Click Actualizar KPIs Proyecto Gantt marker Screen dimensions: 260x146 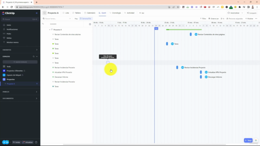[x=201, y=72]
